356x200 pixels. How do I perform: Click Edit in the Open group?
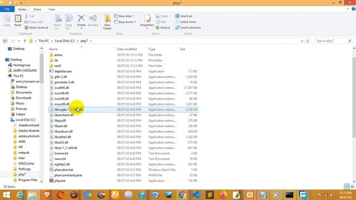point(161,22)
